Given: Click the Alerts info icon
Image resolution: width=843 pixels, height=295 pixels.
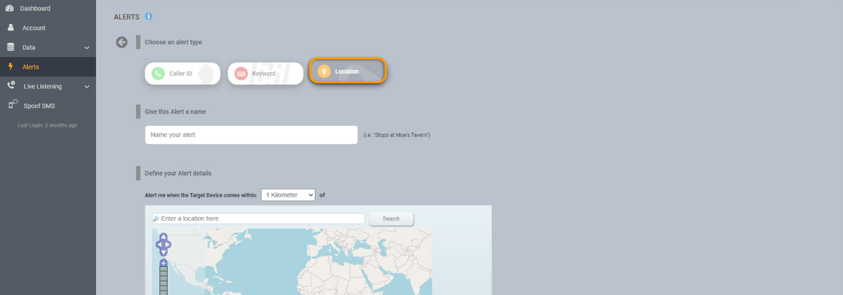Looking at the screenshot, I should click(149, 16).
